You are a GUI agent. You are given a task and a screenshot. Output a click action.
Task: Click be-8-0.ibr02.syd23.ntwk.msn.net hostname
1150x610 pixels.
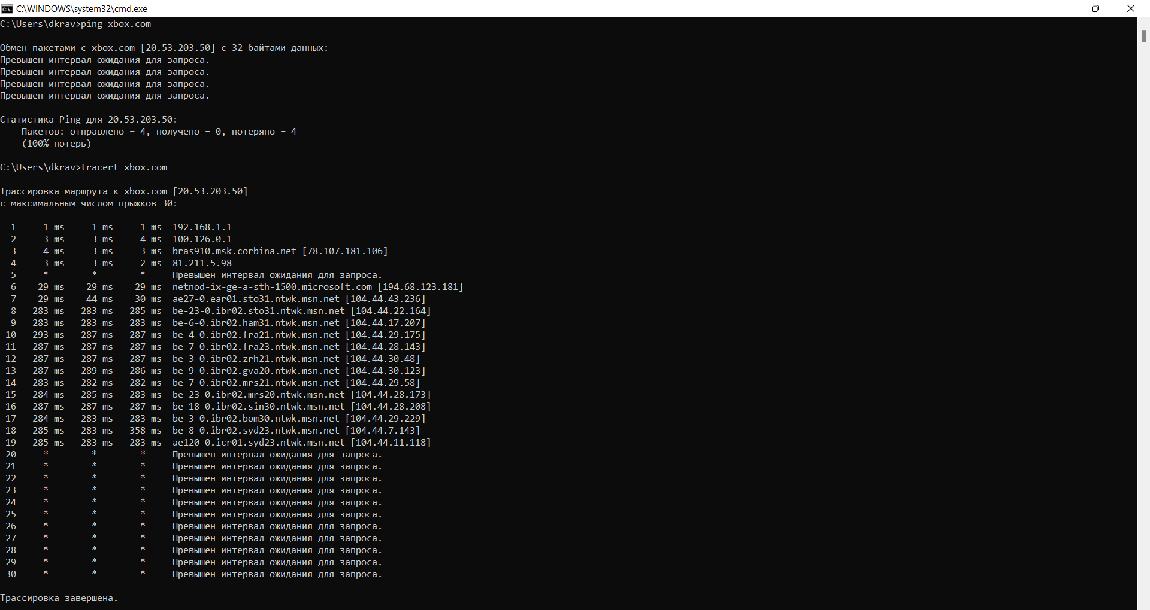point(256,431)
